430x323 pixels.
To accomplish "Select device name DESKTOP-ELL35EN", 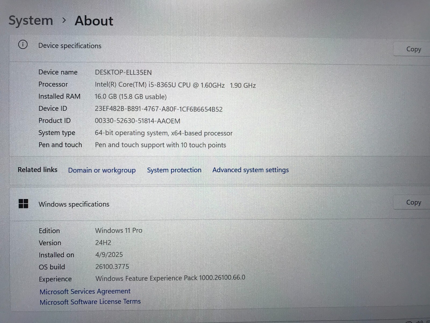I will click(x=123, y=72).
